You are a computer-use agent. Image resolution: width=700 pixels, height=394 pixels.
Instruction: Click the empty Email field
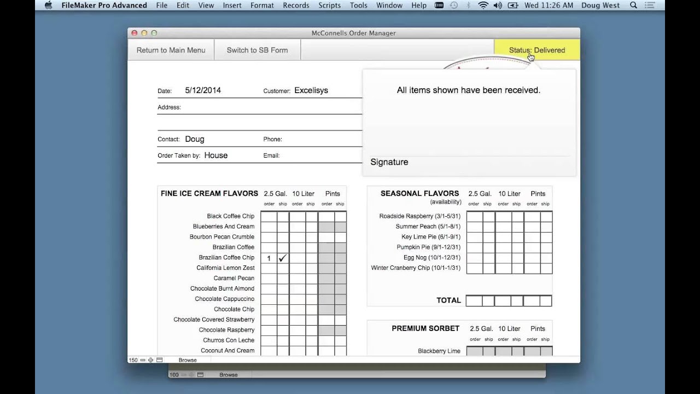pyautogui.click(x=322, y=155)
